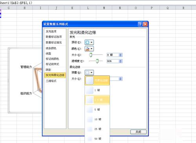196x143 pixels.
Task: Select column K header
Action: (72, 8)
